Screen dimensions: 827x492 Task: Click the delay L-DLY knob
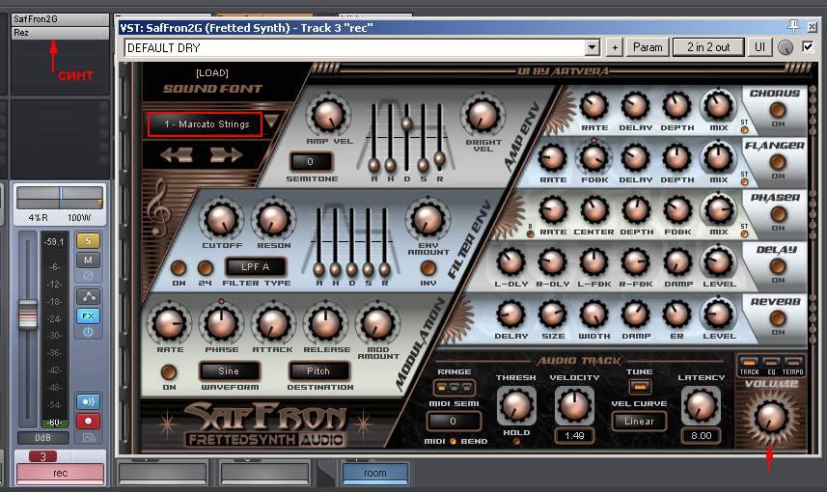(x=510, y=262)
